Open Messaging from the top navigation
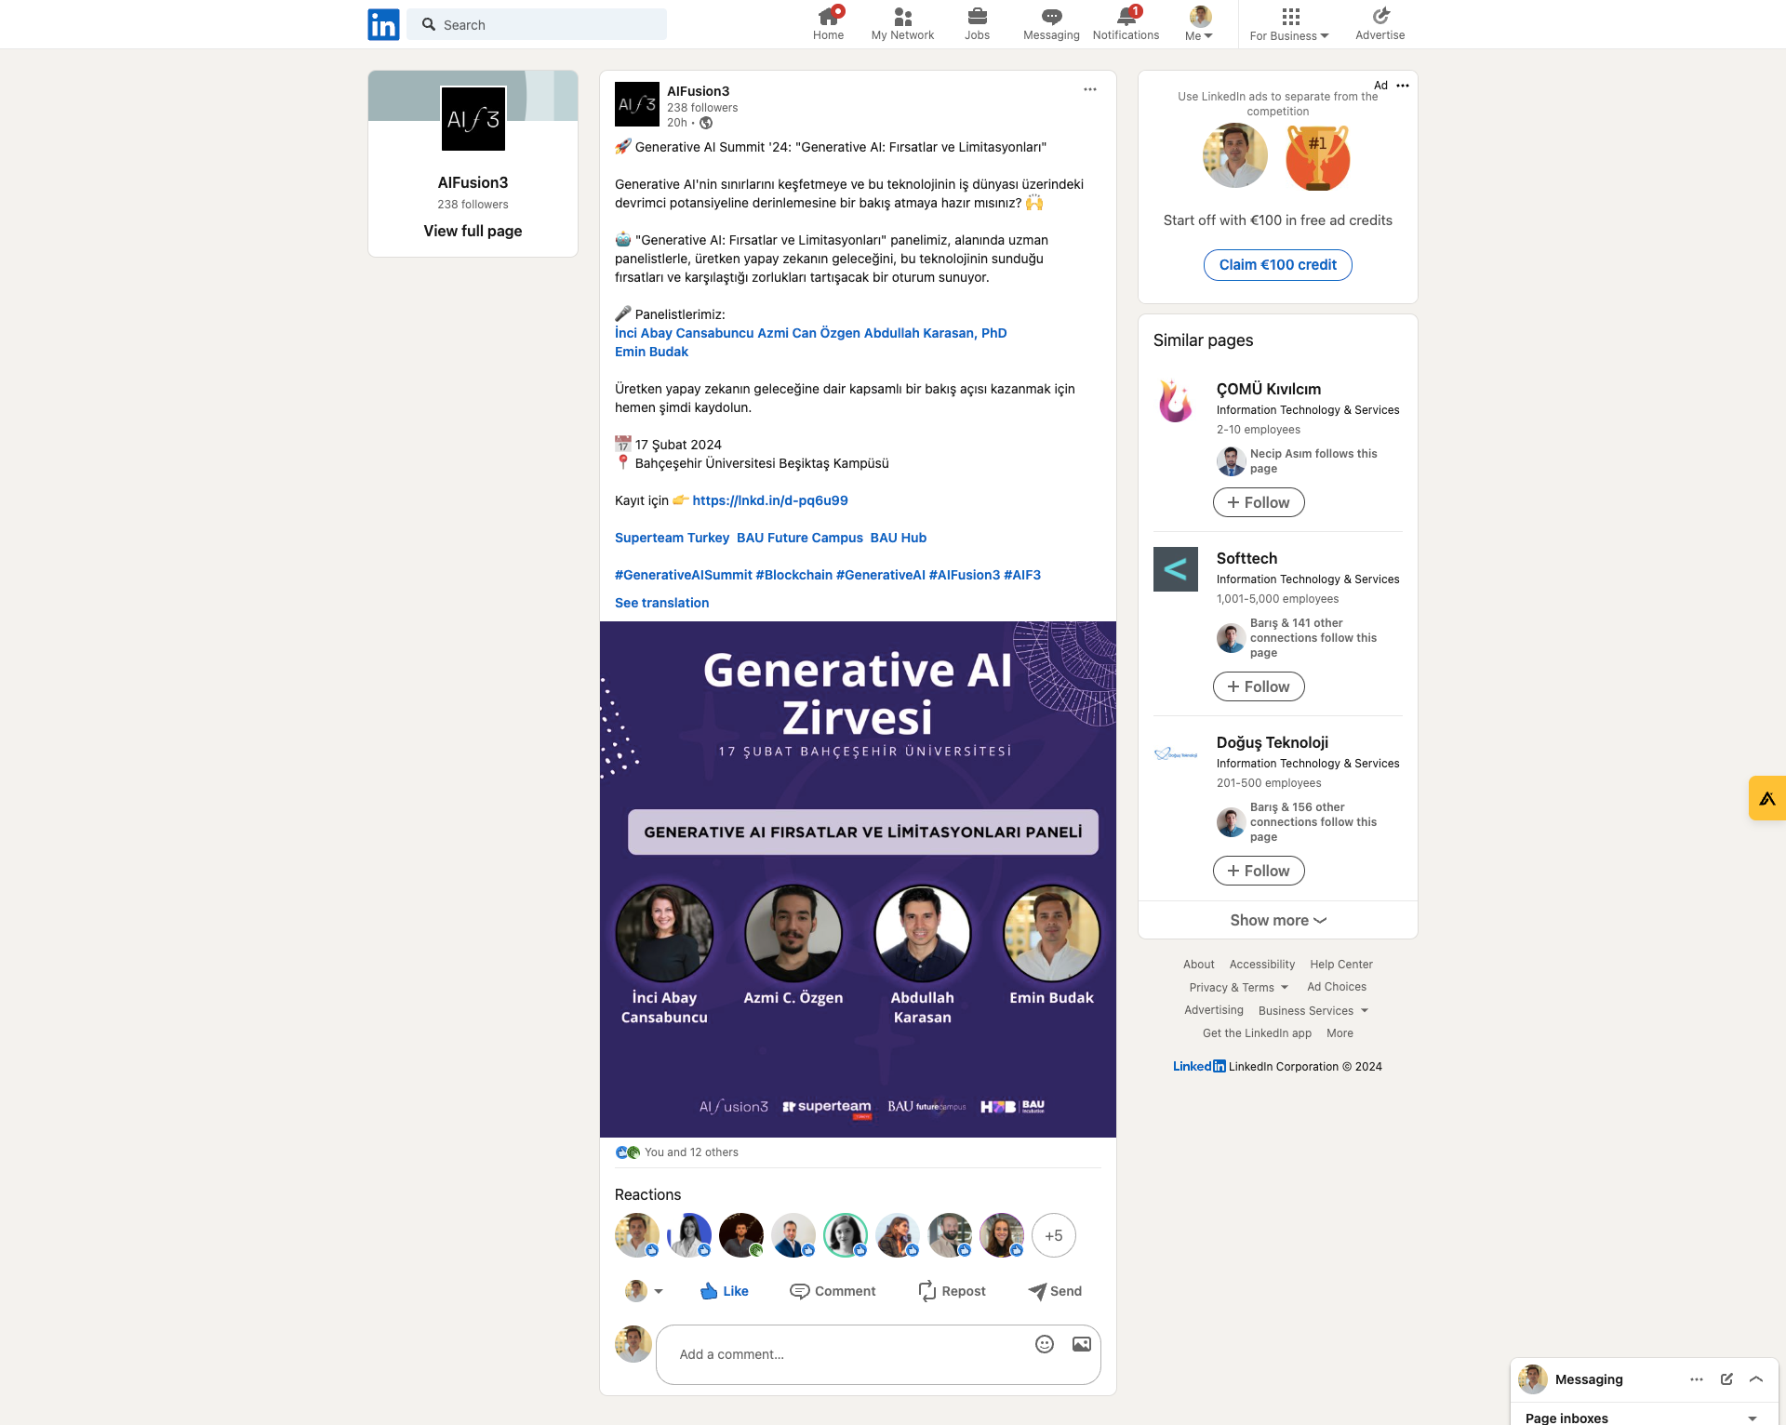The width and height of the screenshot is (1786, 1425). (1051, 23)
